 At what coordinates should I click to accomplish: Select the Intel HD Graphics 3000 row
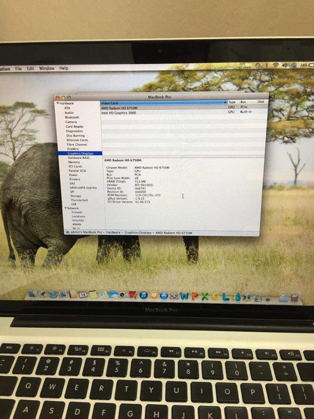tap(184, 113)
